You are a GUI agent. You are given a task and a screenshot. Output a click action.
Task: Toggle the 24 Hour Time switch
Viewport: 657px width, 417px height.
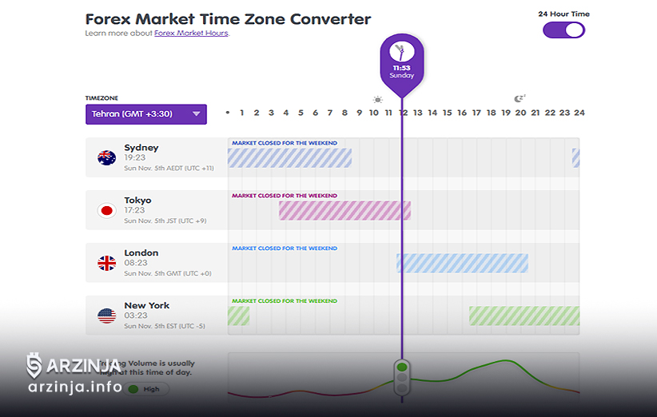[563, 30]
